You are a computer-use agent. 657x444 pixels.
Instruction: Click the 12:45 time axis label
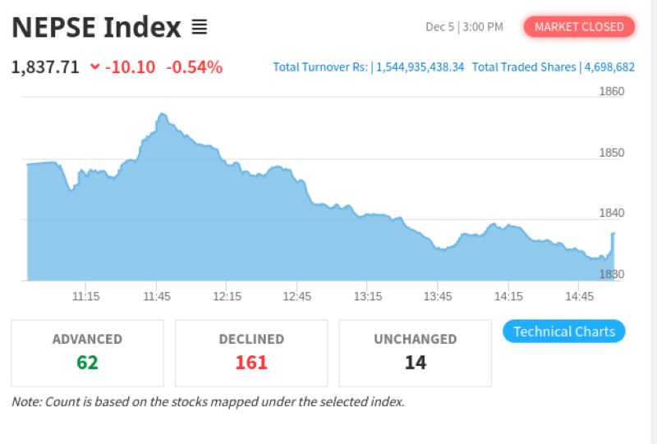coord(297,295)
